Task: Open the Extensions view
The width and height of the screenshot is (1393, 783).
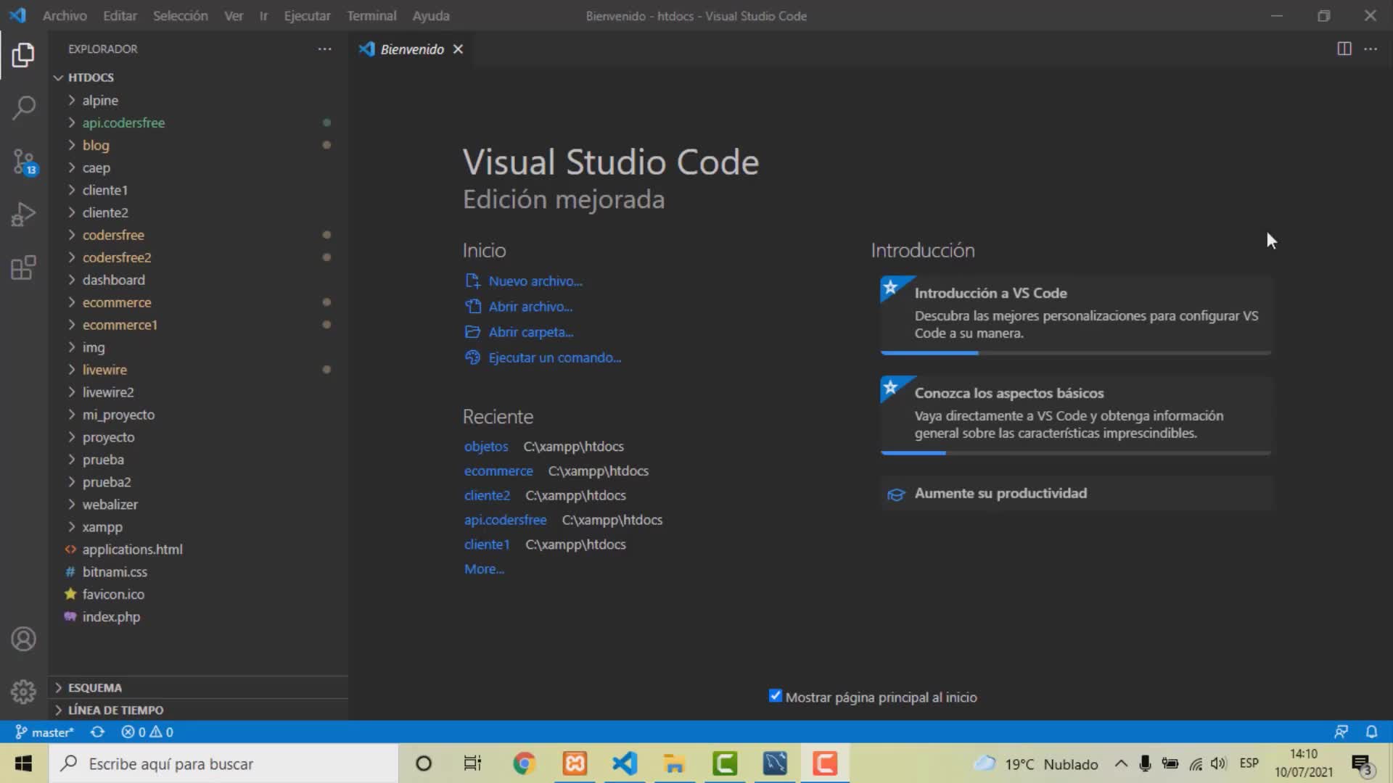Action: point(23,268)
